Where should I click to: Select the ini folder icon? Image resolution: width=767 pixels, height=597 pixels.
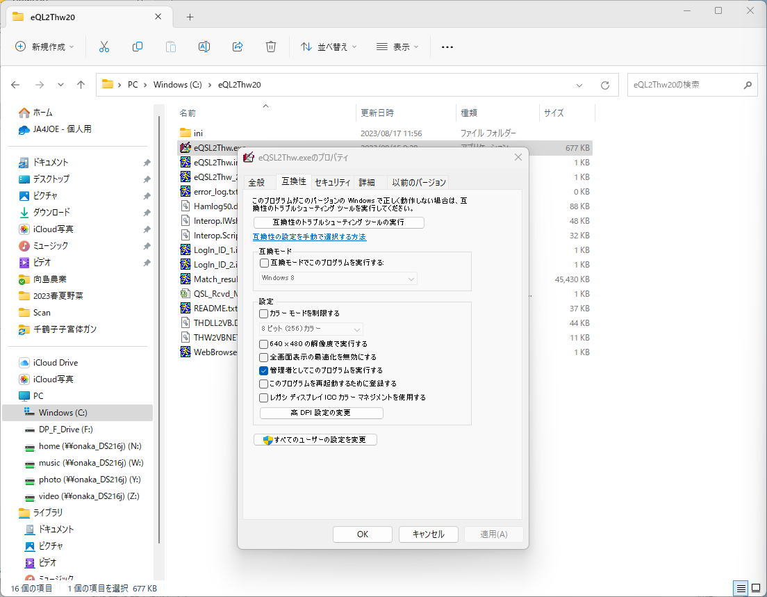(x=185, y=133)
